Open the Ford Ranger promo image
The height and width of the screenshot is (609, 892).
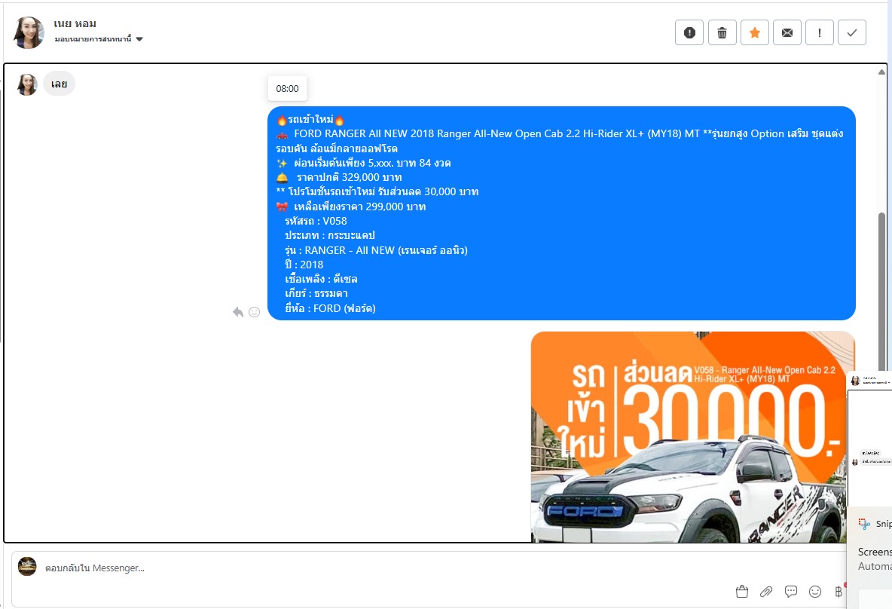point(692,436)
